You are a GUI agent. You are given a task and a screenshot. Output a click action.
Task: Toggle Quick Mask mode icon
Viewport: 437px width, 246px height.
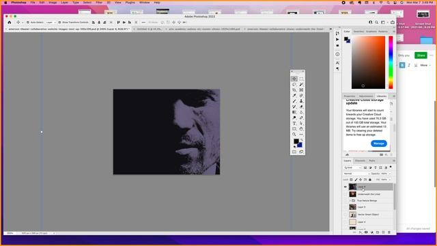pos(294,152)
